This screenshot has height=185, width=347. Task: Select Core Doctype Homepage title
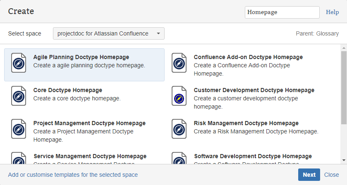67,90
